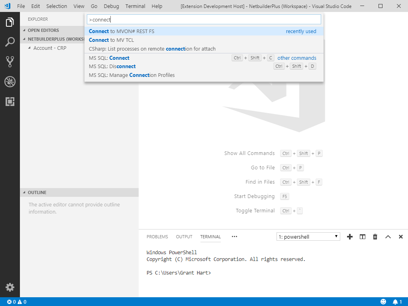The width and height of the screenshot is (408, 306).
Task: Maximize the panel with up chevron
Action: tap(388, 237)
